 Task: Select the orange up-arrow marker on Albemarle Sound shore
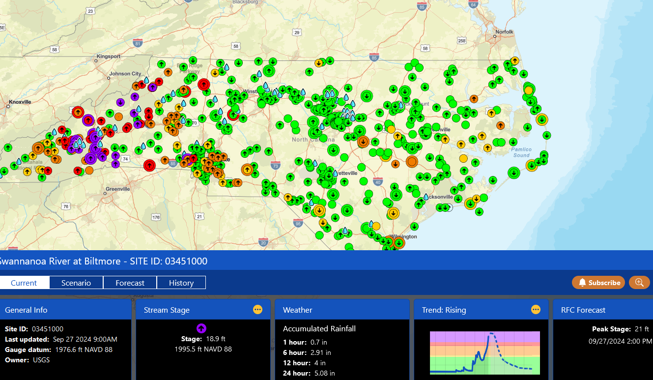pyautogui.click(x=474, y=98)
